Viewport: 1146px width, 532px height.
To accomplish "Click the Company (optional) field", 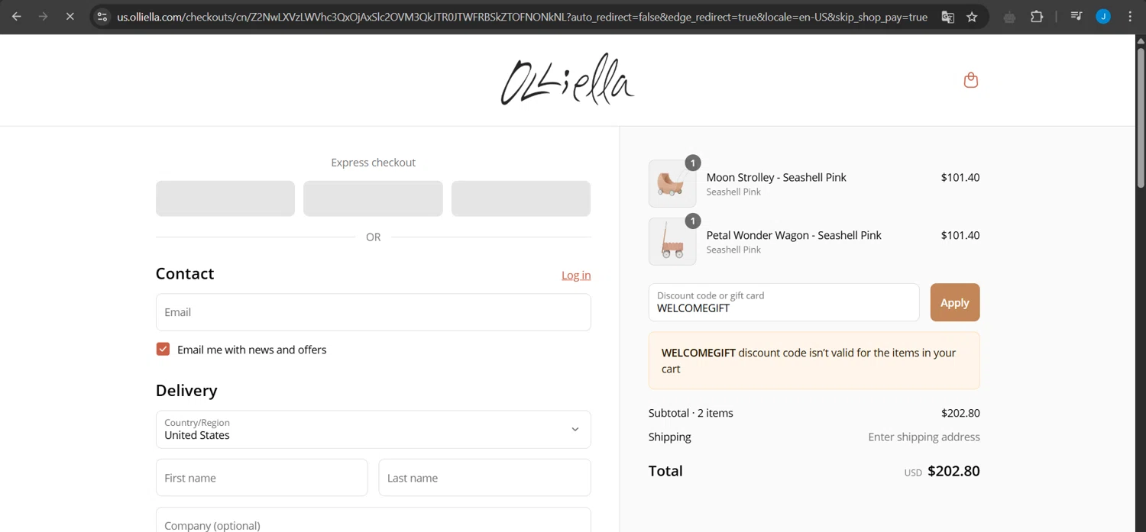I will (x=373, y=521).
